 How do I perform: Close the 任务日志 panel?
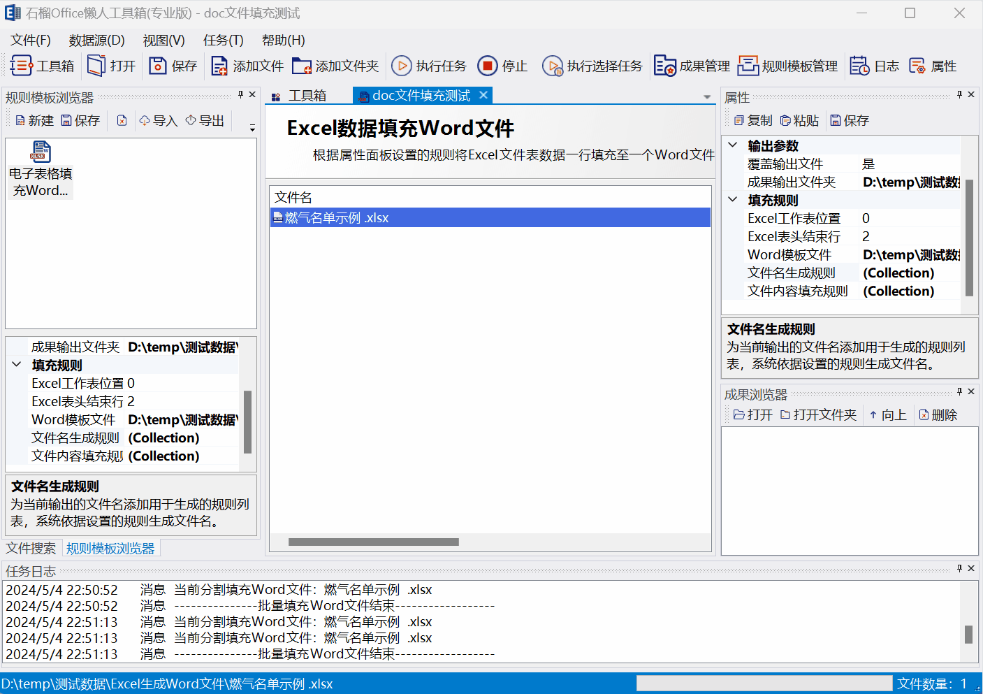[971, 568]
